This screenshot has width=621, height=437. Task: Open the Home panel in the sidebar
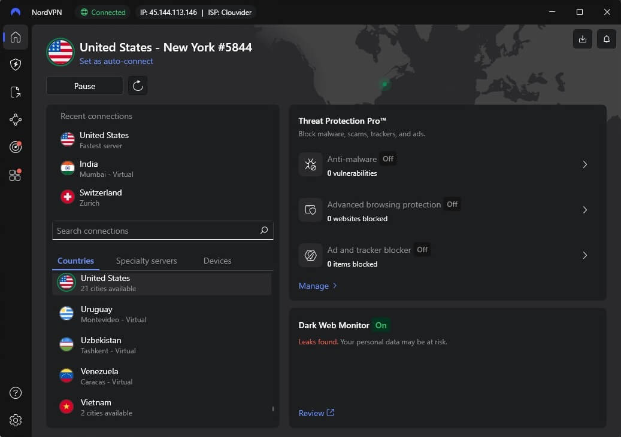coord(15,37)
